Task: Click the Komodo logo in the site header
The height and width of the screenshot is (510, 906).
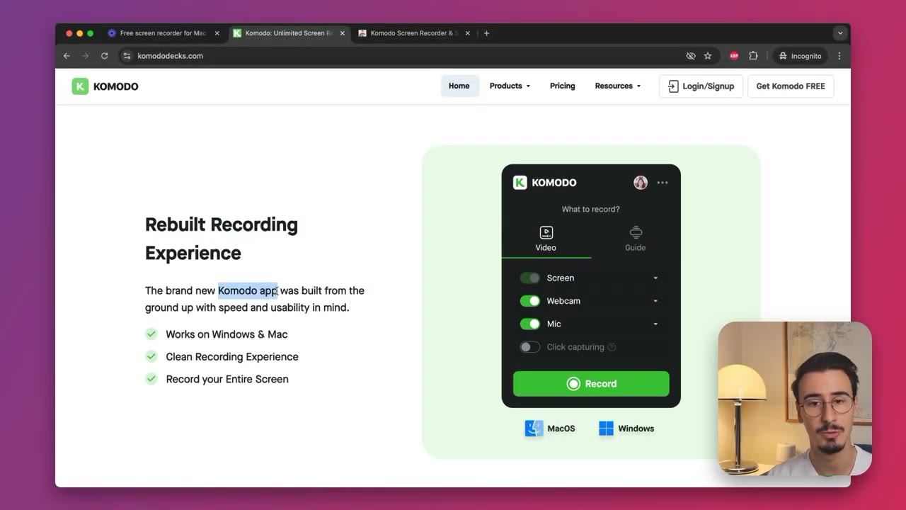Action: point(105,86)
